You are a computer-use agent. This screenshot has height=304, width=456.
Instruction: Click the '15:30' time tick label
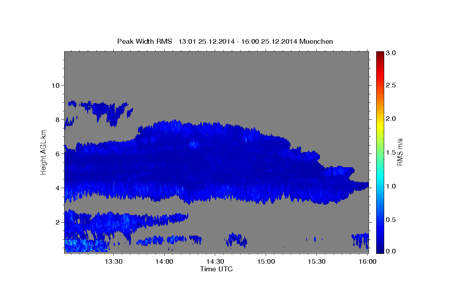click(x=316, y=262)
